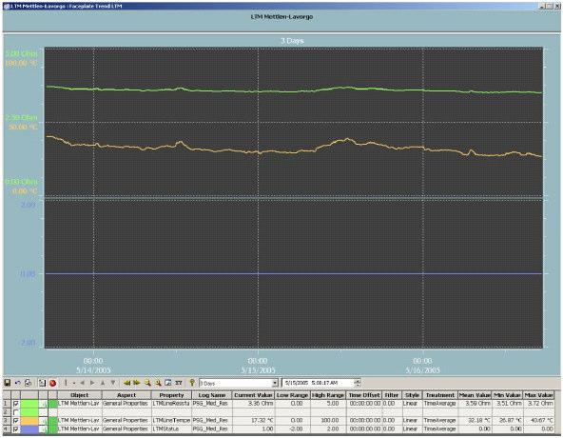The width and height of the screenshot is (563, 438).
Task: Toggle the checkbox in trace row 3
Action: pos(16,420)
